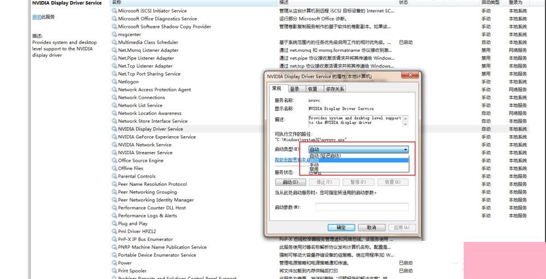
Task: Click the 启动 link in left pane
Action: pyautogui.click(x=37, y=17)
